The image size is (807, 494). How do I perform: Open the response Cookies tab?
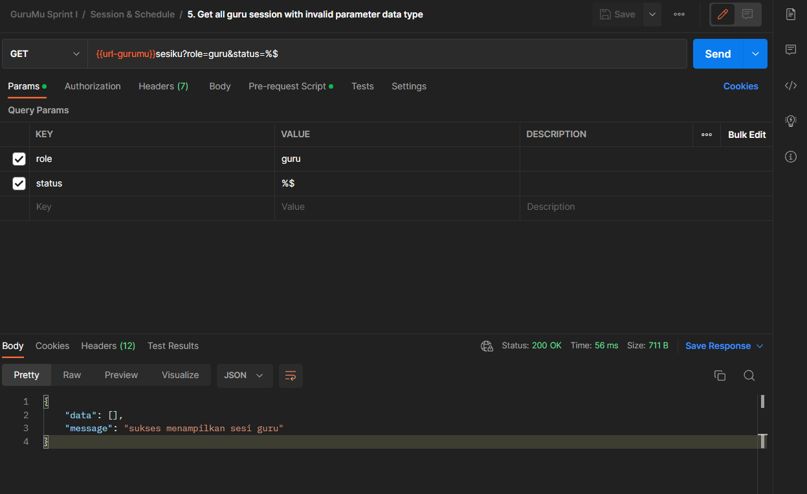click(52, 346)
